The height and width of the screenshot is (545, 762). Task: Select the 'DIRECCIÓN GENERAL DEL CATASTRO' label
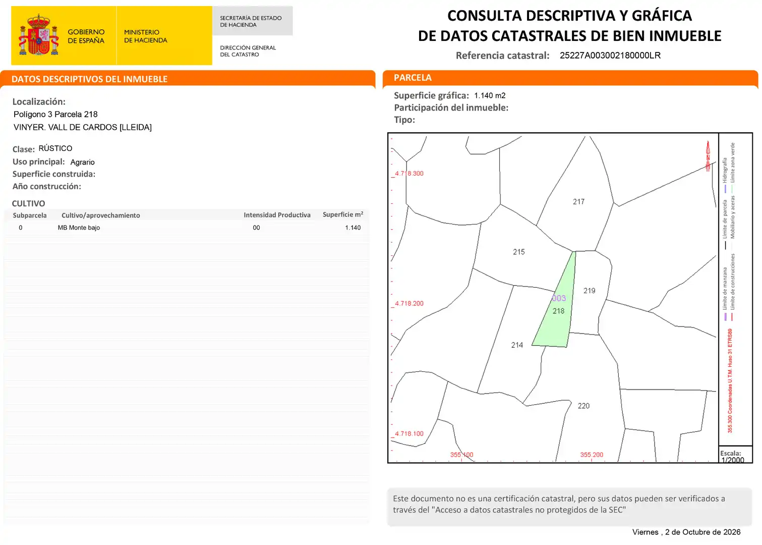click(248, 51)
